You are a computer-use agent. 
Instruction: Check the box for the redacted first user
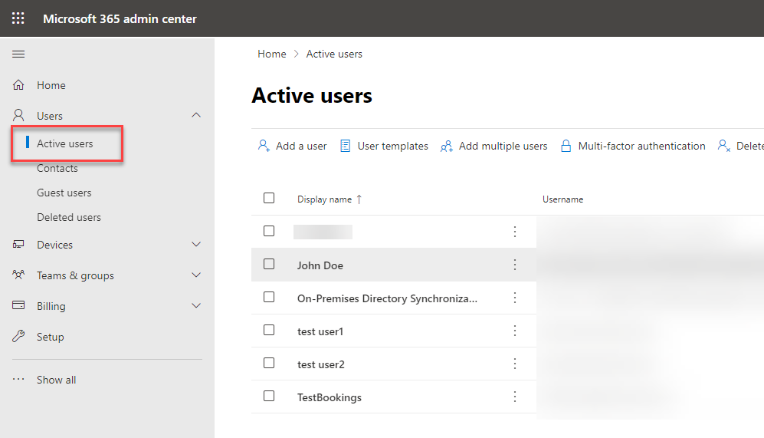(269, 231)
